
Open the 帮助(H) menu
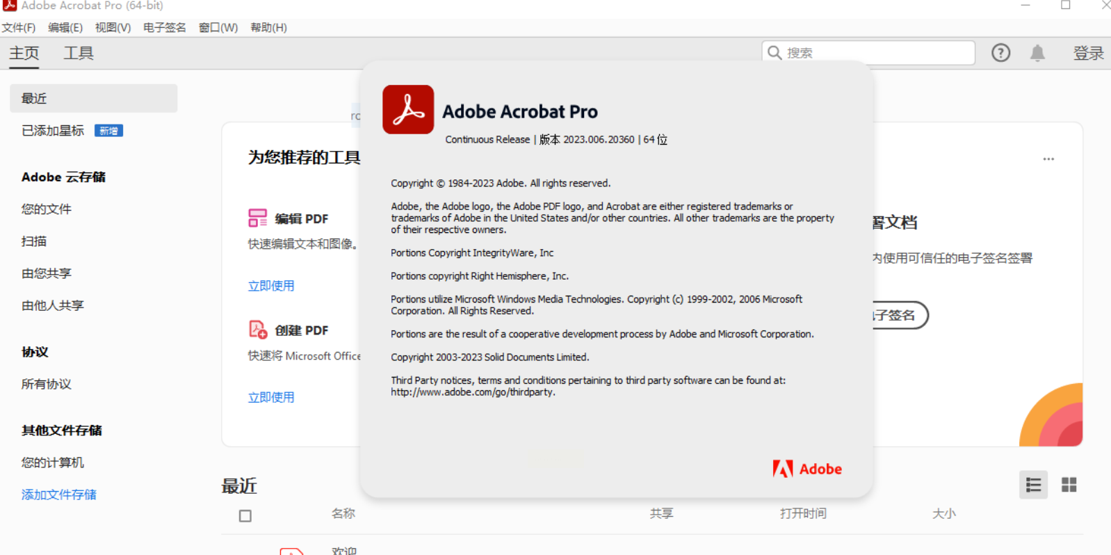[269, 28]
